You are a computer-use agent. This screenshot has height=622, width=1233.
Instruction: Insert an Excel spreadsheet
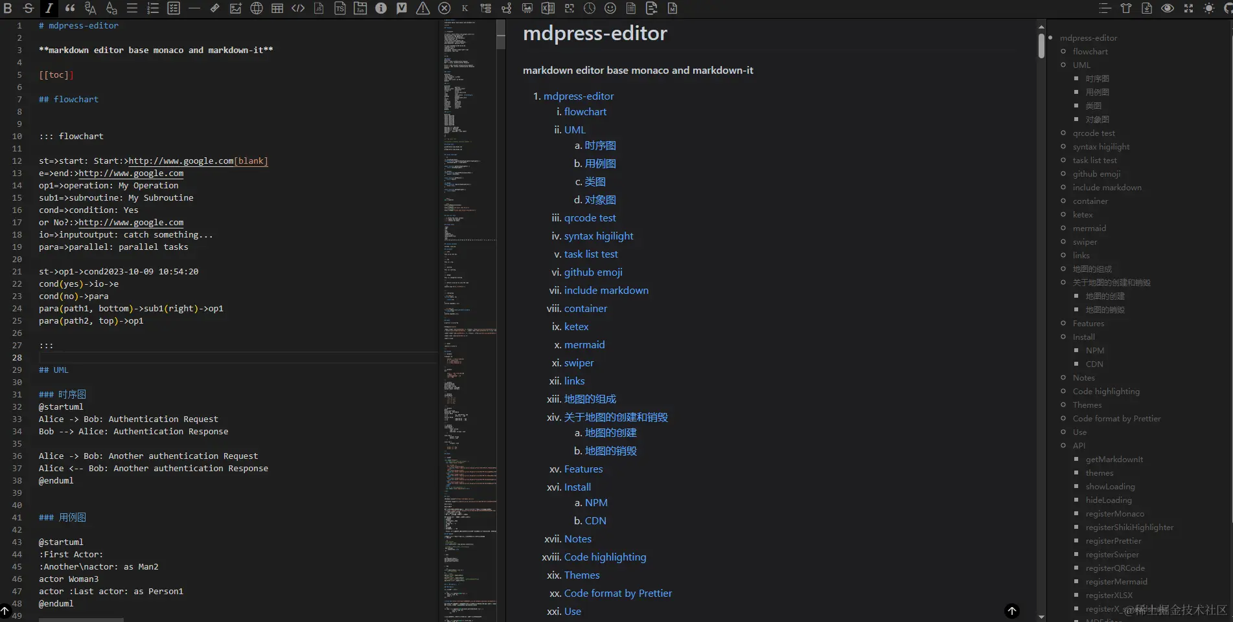tap(548, 8)
